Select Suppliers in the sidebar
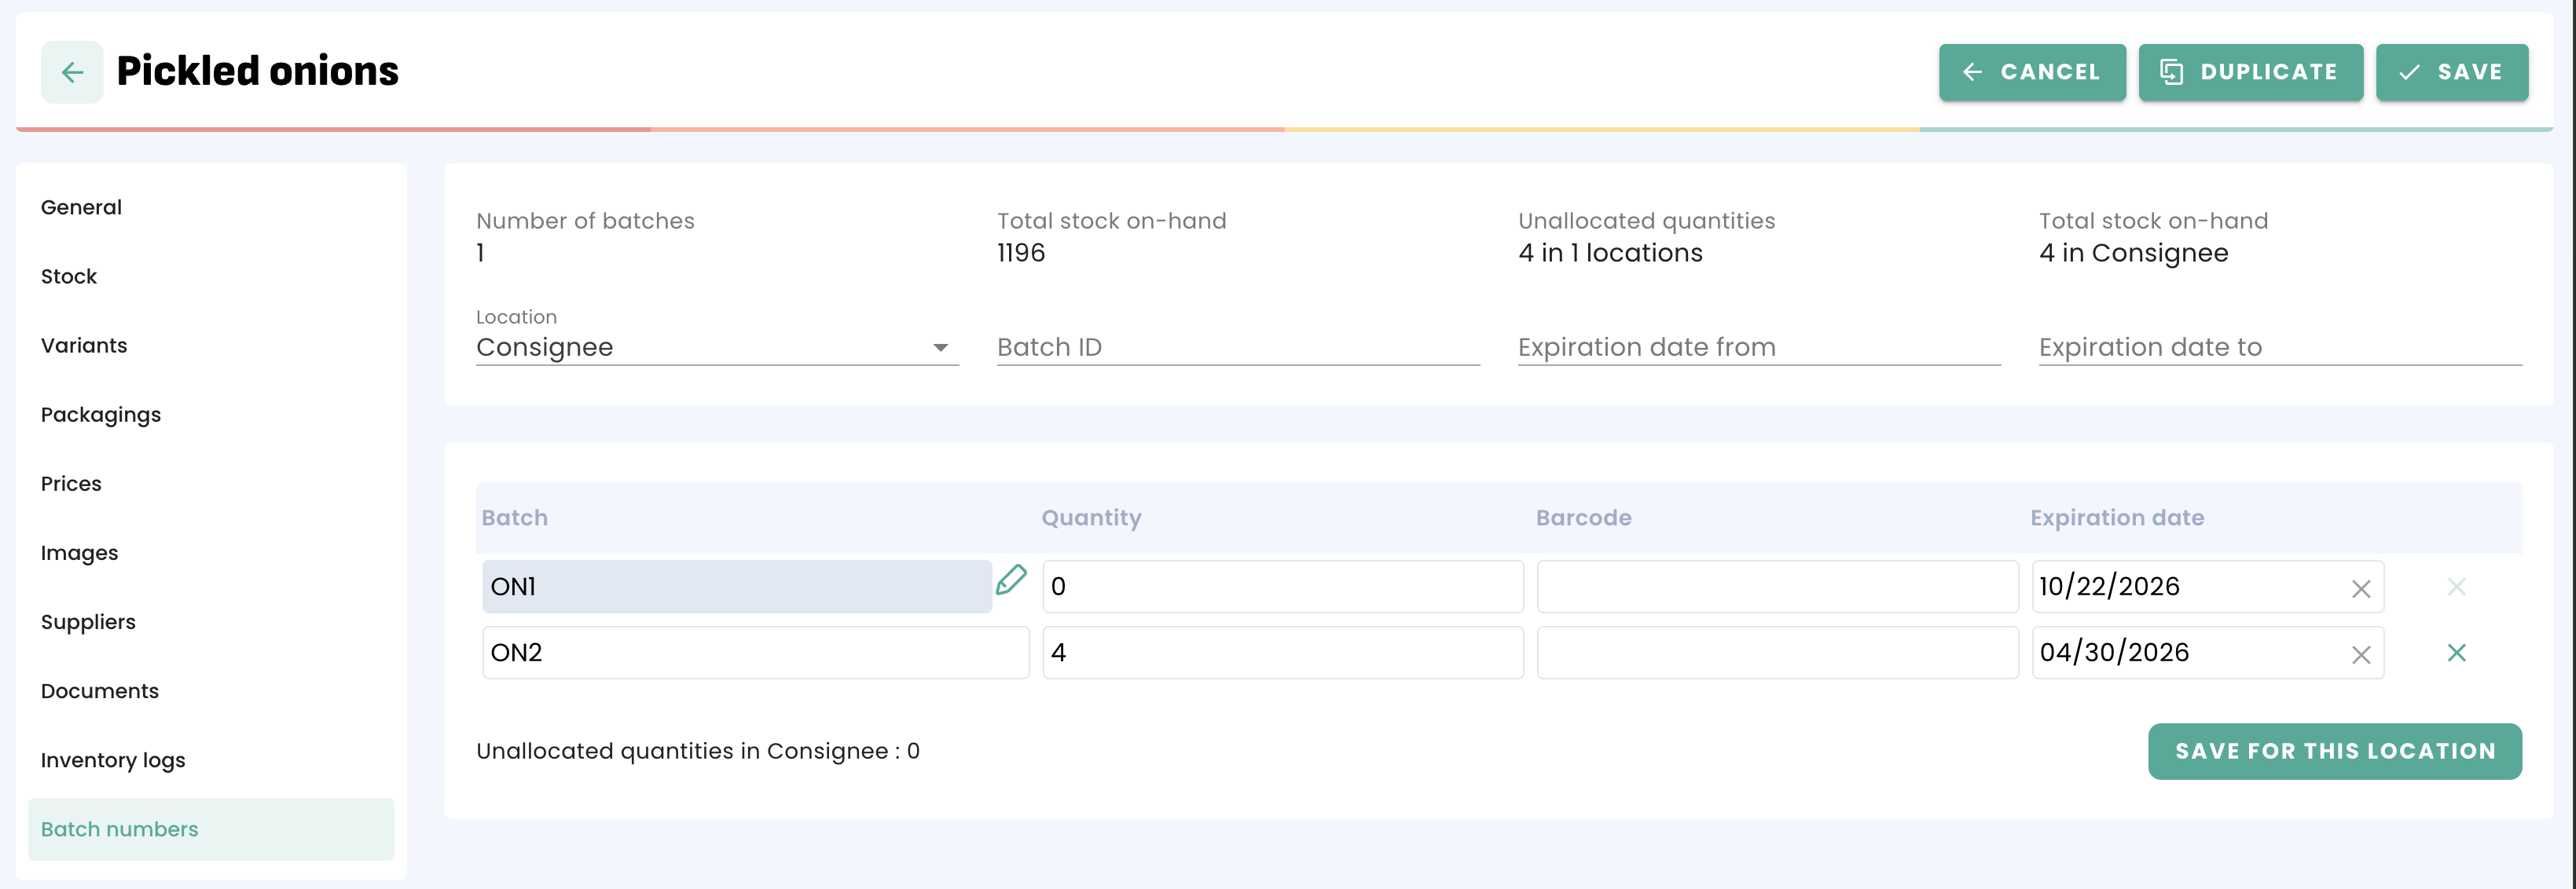This screenshot has height=889, width=2576. [x=88, y=622]
